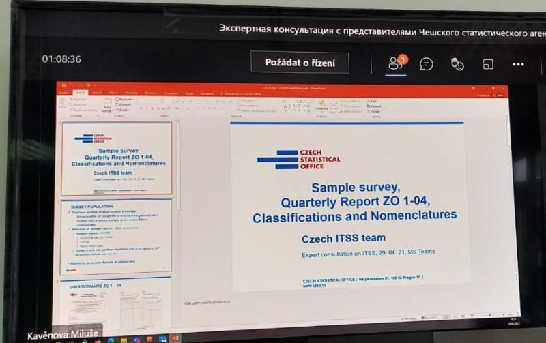
Task: Click the File Explorer icon in taskbar
Action: (x=124, y=340)
